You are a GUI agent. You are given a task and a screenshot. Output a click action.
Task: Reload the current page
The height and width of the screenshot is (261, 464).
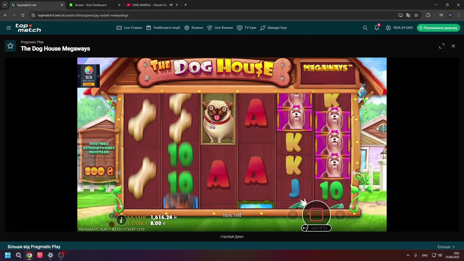[22, 15]
